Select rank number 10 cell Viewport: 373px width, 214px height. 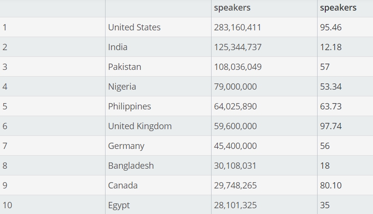coord(7,205)
